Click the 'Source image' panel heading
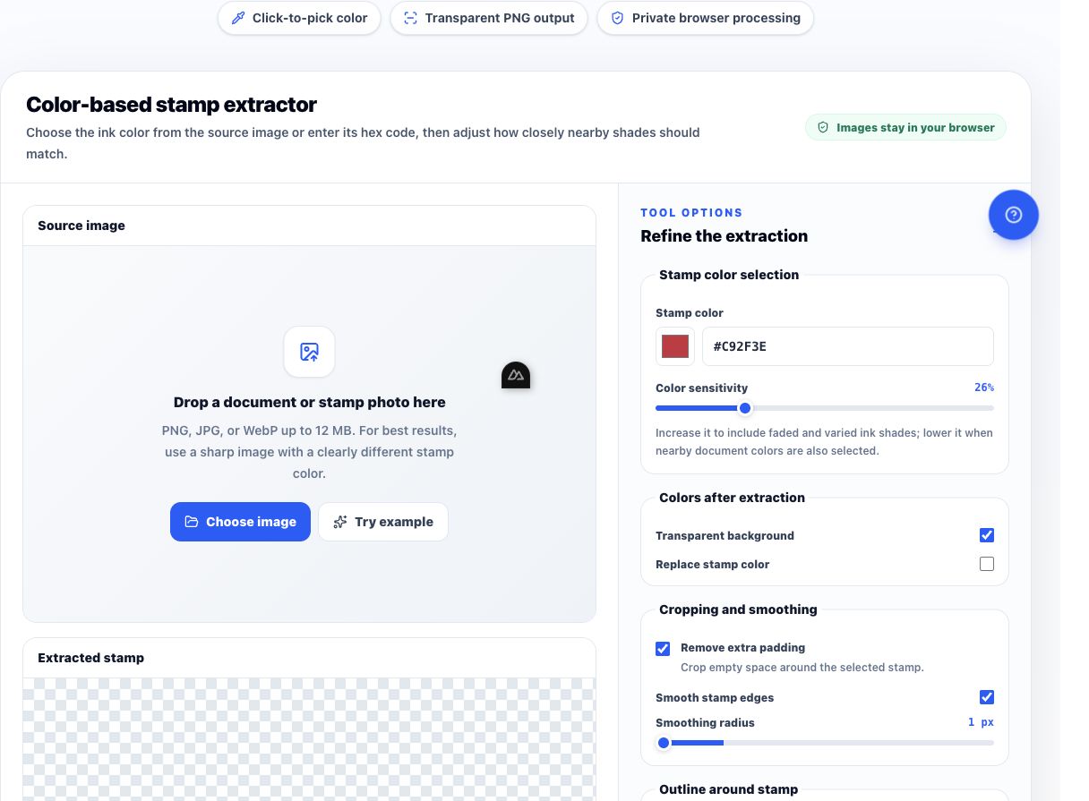 tap(81, 226)
